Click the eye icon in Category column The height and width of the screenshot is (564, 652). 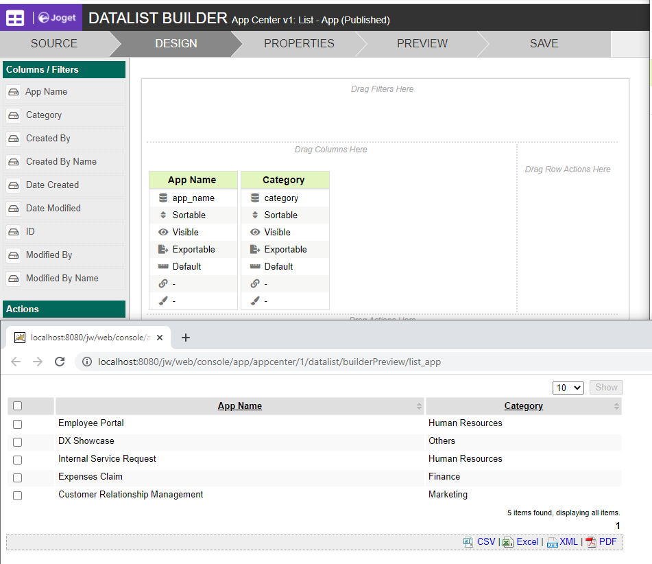(x=255, y=232)
